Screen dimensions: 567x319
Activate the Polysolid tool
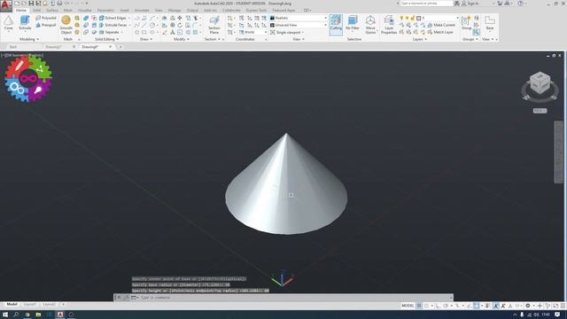click(46, 18)
